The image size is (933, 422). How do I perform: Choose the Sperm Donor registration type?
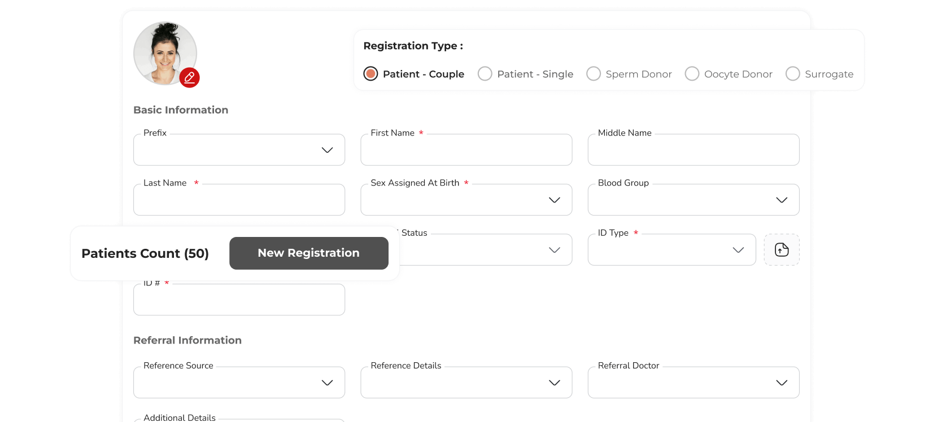click(x=594, y=74)
